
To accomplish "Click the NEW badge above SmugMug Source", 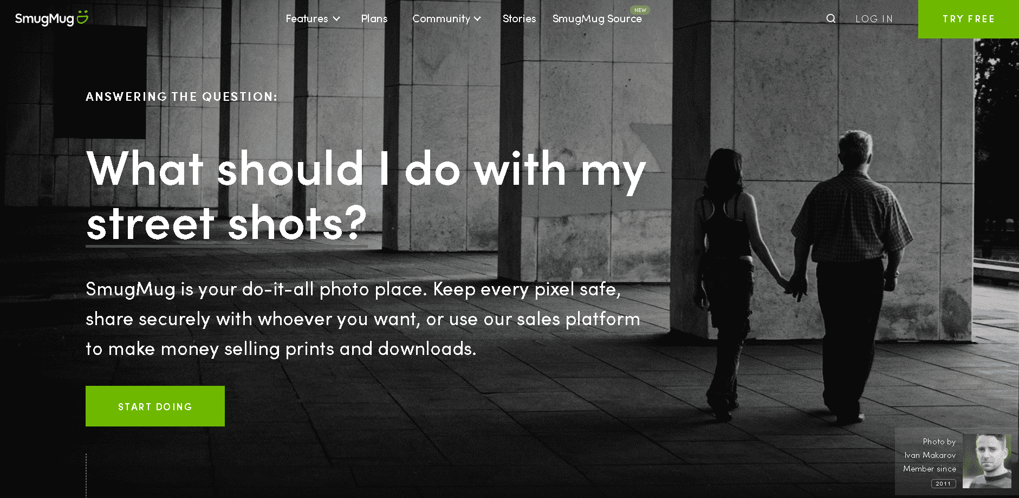I will pos(640,10).
